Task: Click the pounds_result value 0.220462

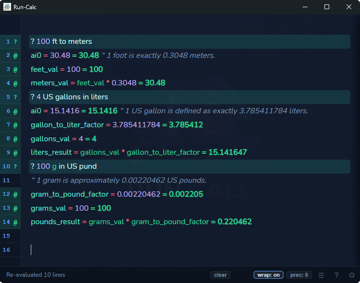Action: coord(235,222)
